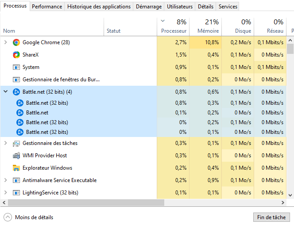The height and width of the screenshot is (228, 294).
Task: Open the Démarrage tab
Action: [148, 7]
